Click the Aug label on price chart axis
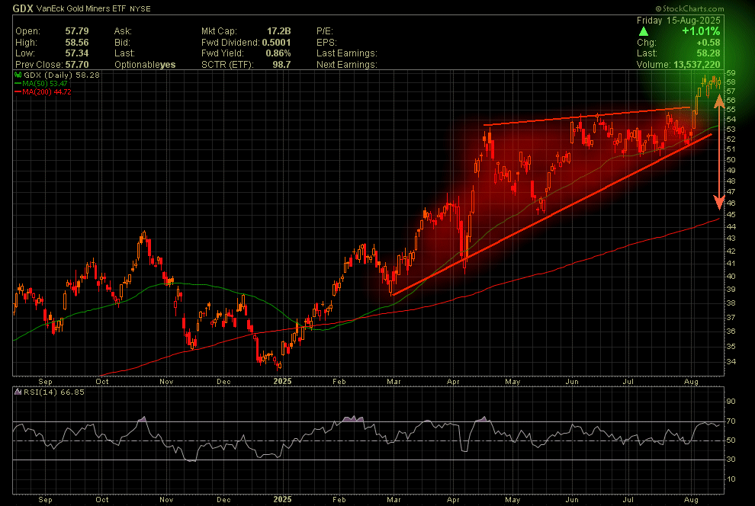This screenshot has height=506, width=755. click(x=691, y=382)
